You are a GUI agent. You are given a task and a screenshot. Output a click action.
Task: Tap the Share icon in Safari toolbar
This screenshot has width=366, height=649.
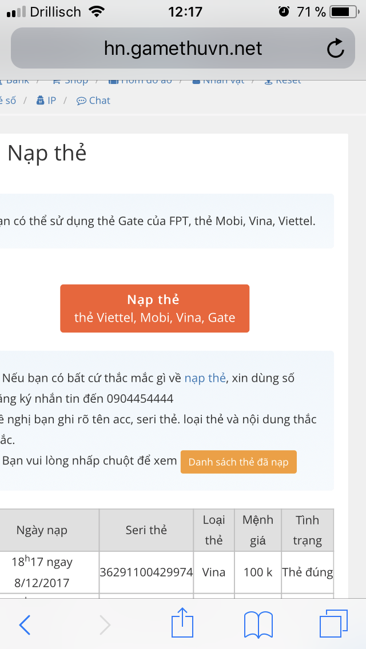182,624
